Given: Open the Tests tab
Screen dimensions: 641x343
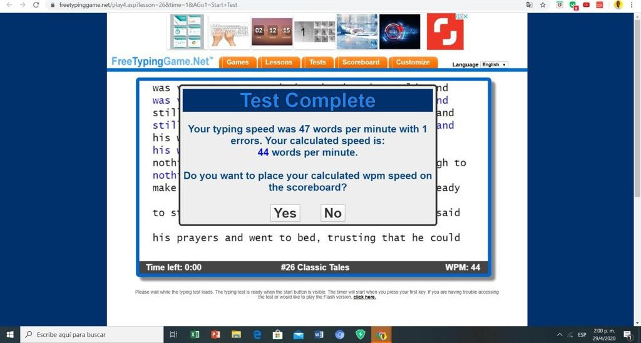Looking at the screenshot, I should click(317, 62).
